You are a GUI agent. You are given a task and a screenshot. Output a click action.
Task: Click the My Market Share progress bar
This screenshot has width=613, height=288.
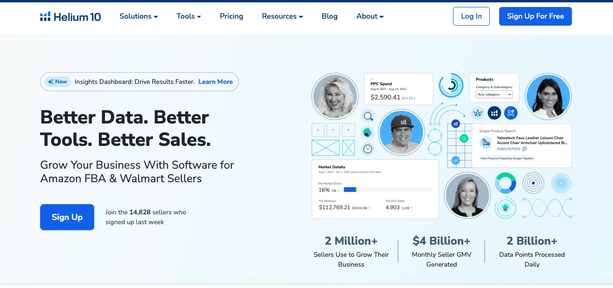pos(388,190)
